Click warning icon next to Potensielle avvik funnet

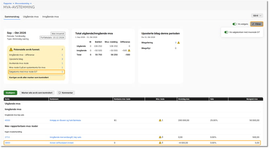(11, 49)
